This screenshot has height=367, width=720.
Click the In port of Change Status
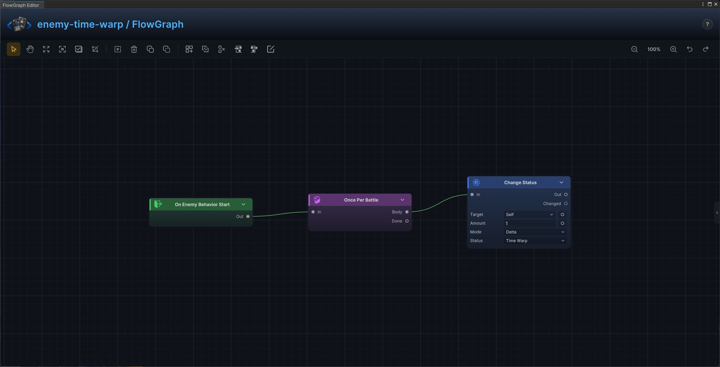pyautogui.click(x=472, y=194)
